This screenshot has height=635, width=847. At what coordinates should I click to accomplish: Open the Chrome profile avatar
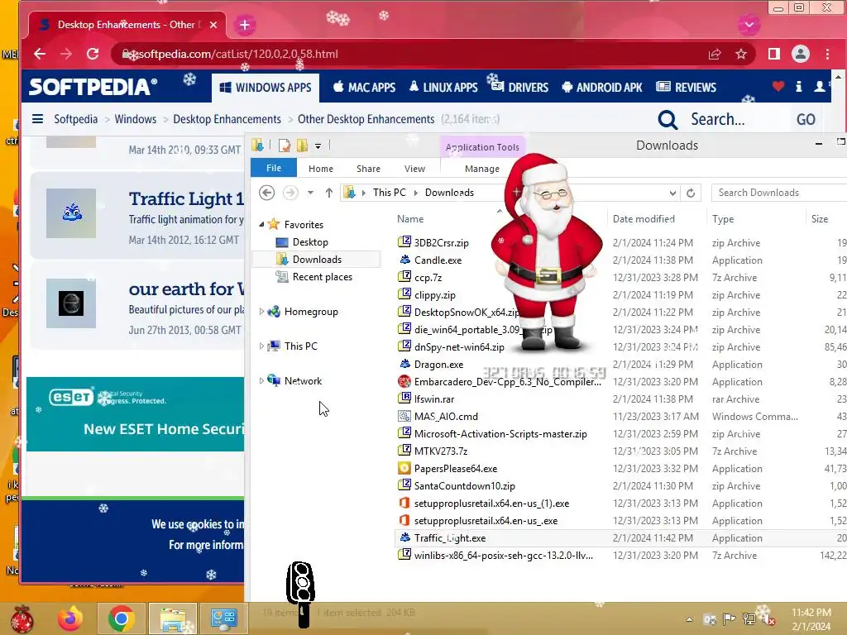click(801, 54)
